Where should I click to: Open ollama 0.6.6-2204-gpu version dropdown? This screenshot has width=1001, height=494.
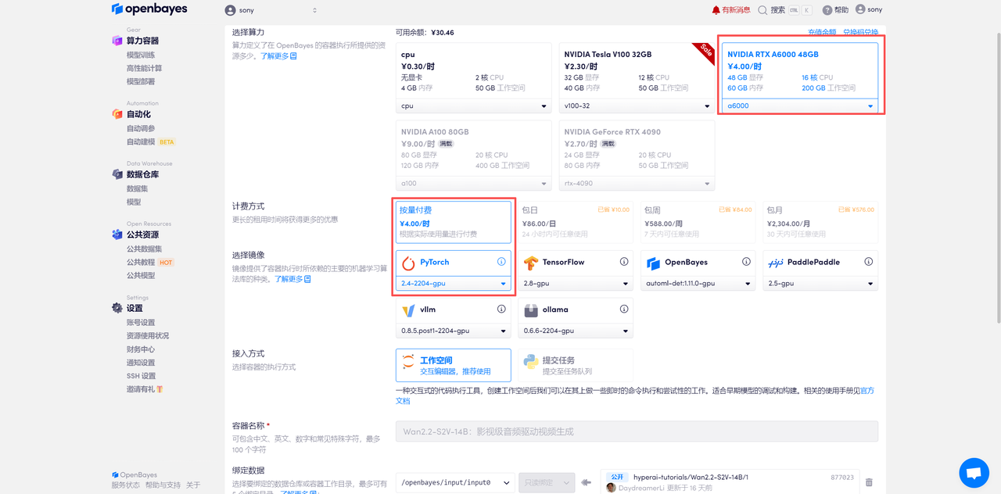pyautogui.click(x=576, y=331)
